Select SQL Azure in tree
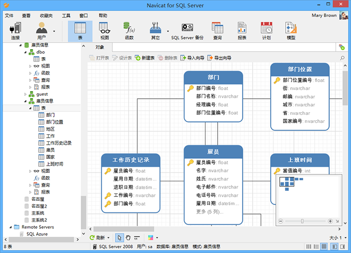This screenshot has width=351, height=253. tap(37, 234)
